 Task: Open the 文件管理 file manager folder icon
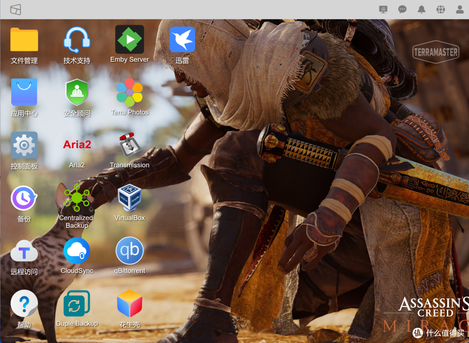point(24,40)
